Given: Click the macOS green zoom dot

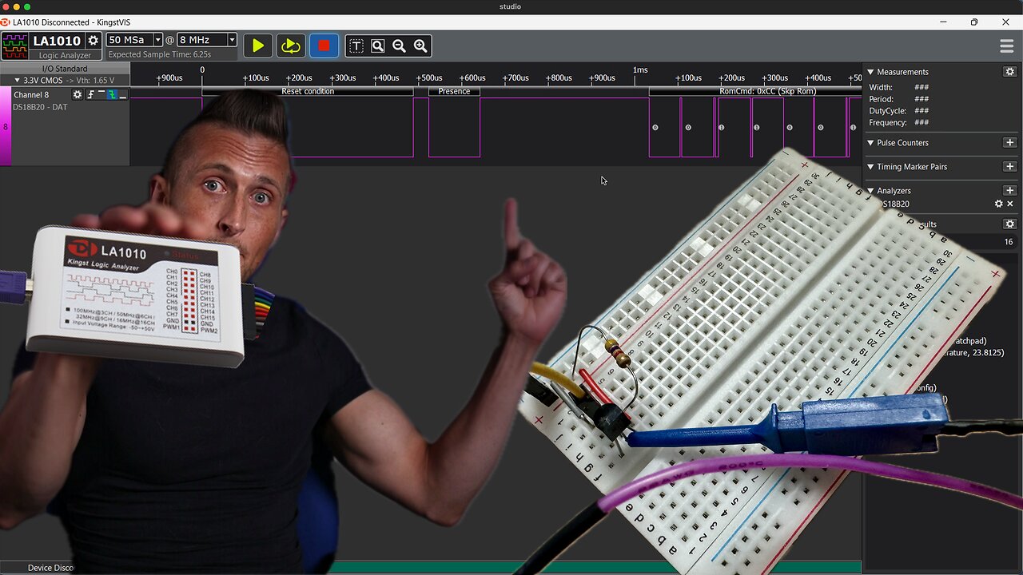Looking at the screenshot, I should coord(27,6).
